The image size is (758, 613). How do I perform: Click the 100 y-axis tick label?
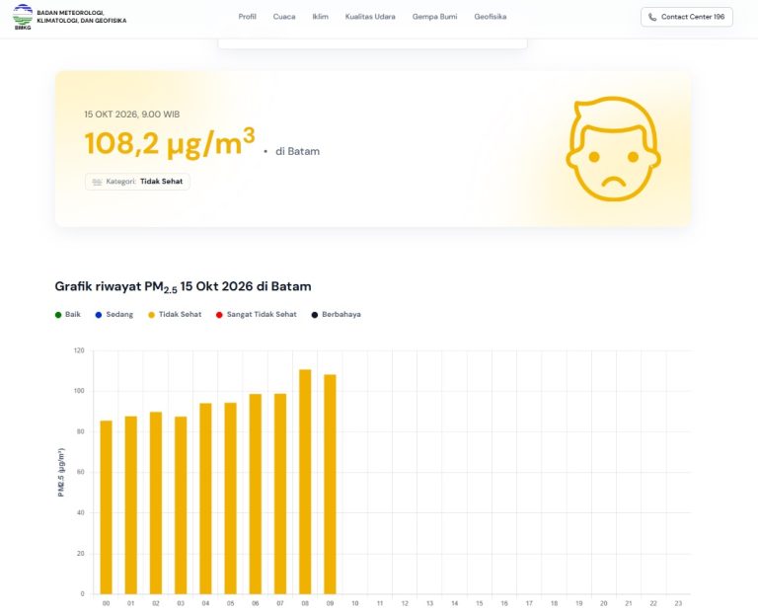79,391
